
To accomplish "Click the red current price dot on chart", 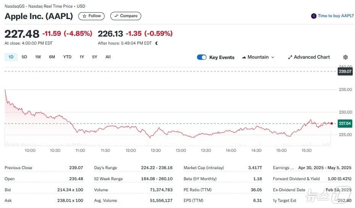I will point(331,123).
